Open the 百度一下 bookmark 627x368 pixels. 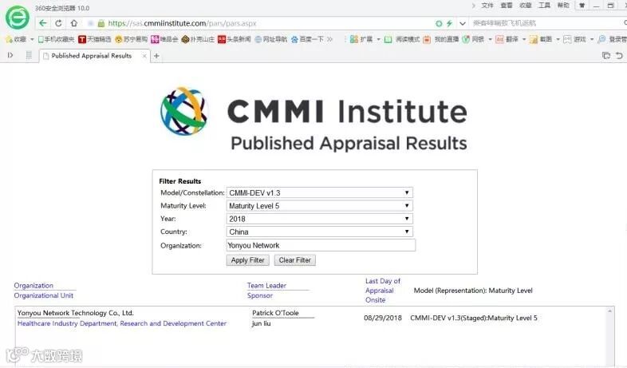[x=307, y=39]
